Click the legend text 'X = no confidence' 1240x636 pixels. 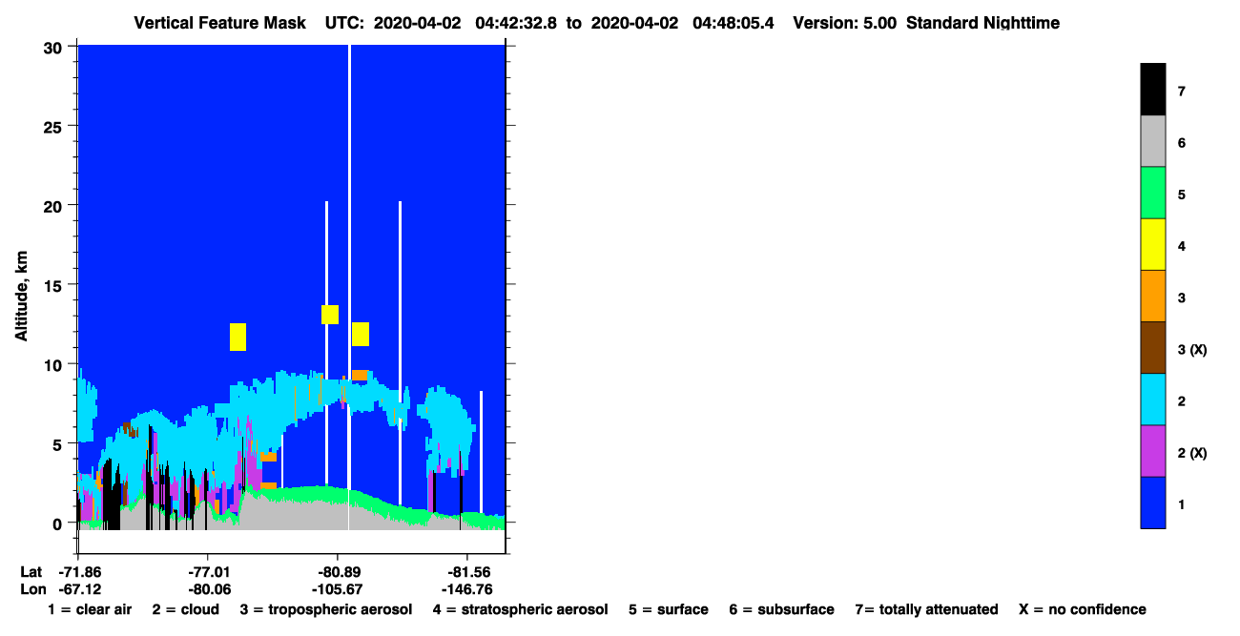(x=1083, y=609)
